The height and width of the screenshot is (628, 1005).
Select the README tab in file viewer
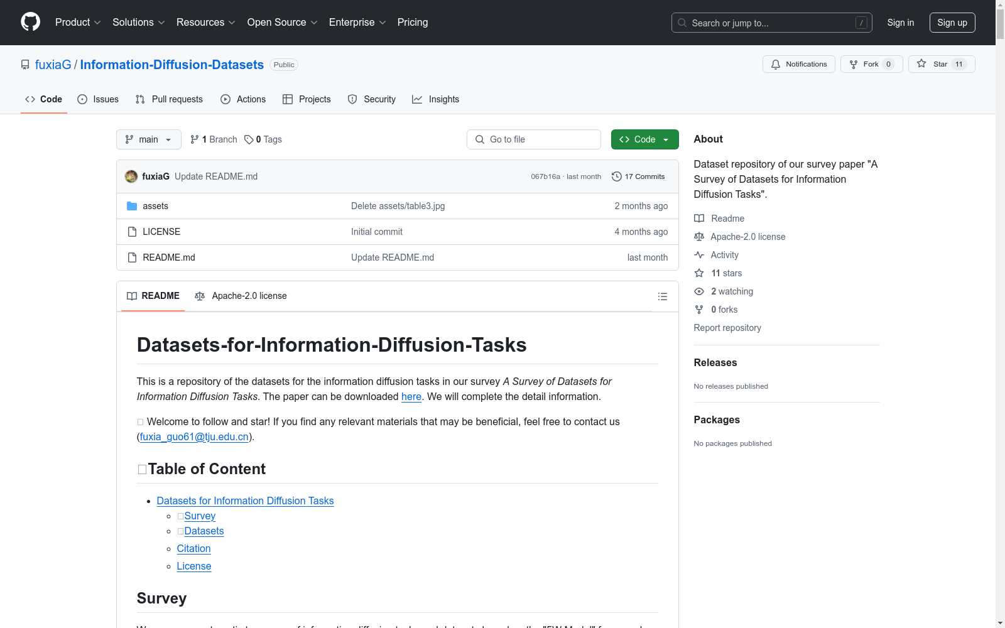click(x=153, y=296)
